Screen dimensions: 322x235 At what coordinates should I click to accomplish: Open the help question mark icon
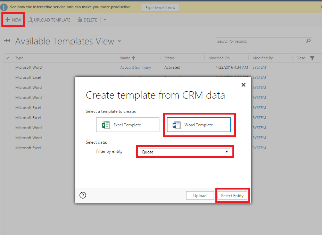click(x=82, y=195)
